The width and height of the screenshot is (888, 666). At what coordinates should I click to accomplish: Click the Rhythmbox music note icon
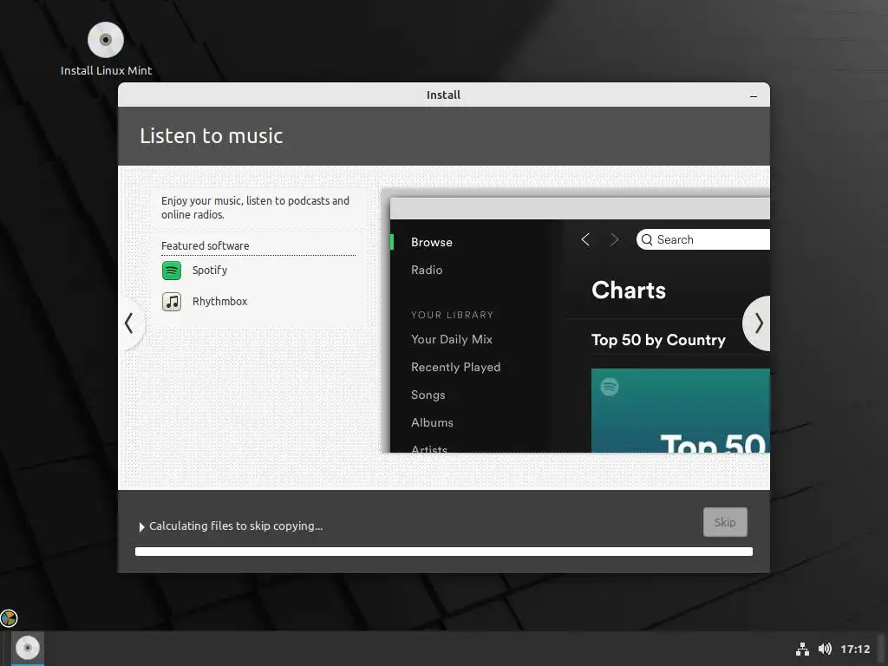click(172, 301)
